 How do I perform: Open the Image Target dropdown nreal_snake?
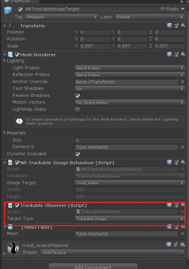[x=130, y=183]
